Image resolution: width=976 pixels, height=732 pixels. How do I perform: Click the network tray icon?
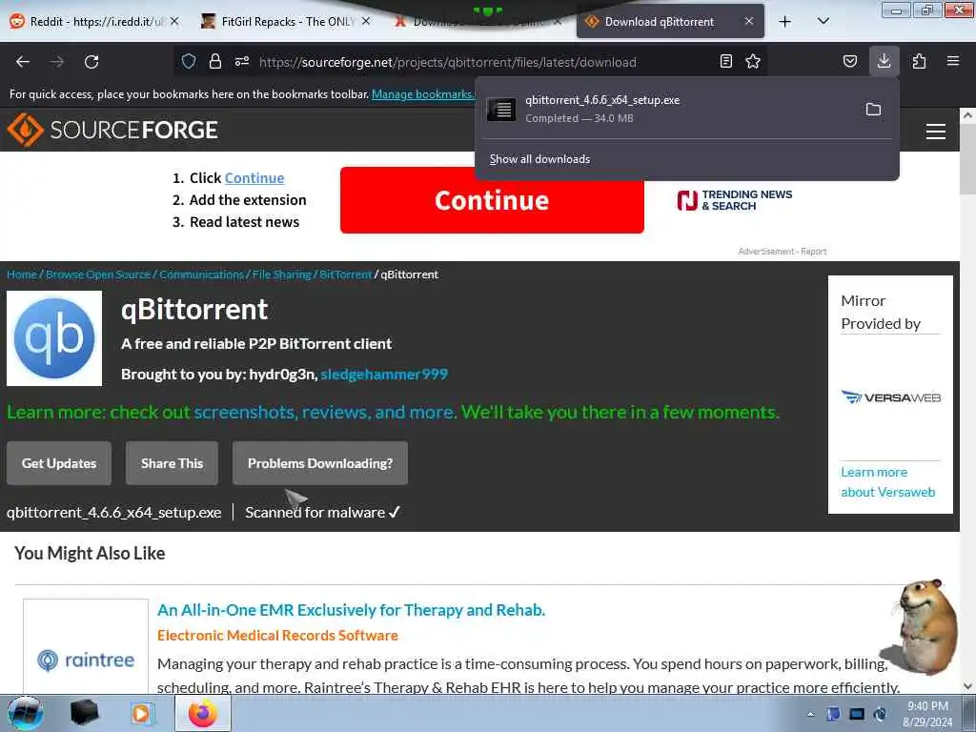click(857, 714)
